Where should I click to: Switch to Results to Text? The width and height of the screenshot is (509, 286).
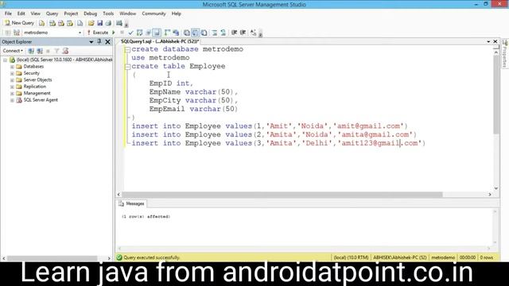coord(187,33)
